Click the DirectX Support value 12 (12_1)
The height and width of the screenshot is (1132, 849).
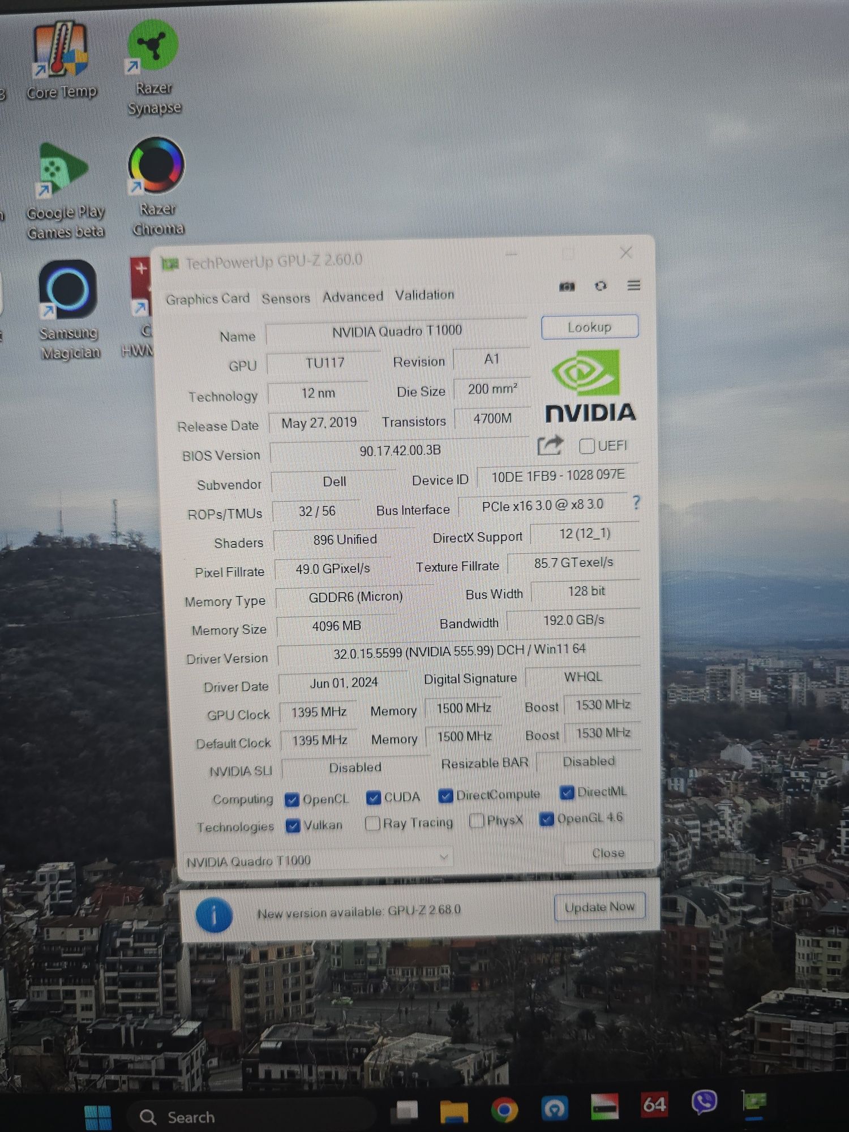[585, 534]
